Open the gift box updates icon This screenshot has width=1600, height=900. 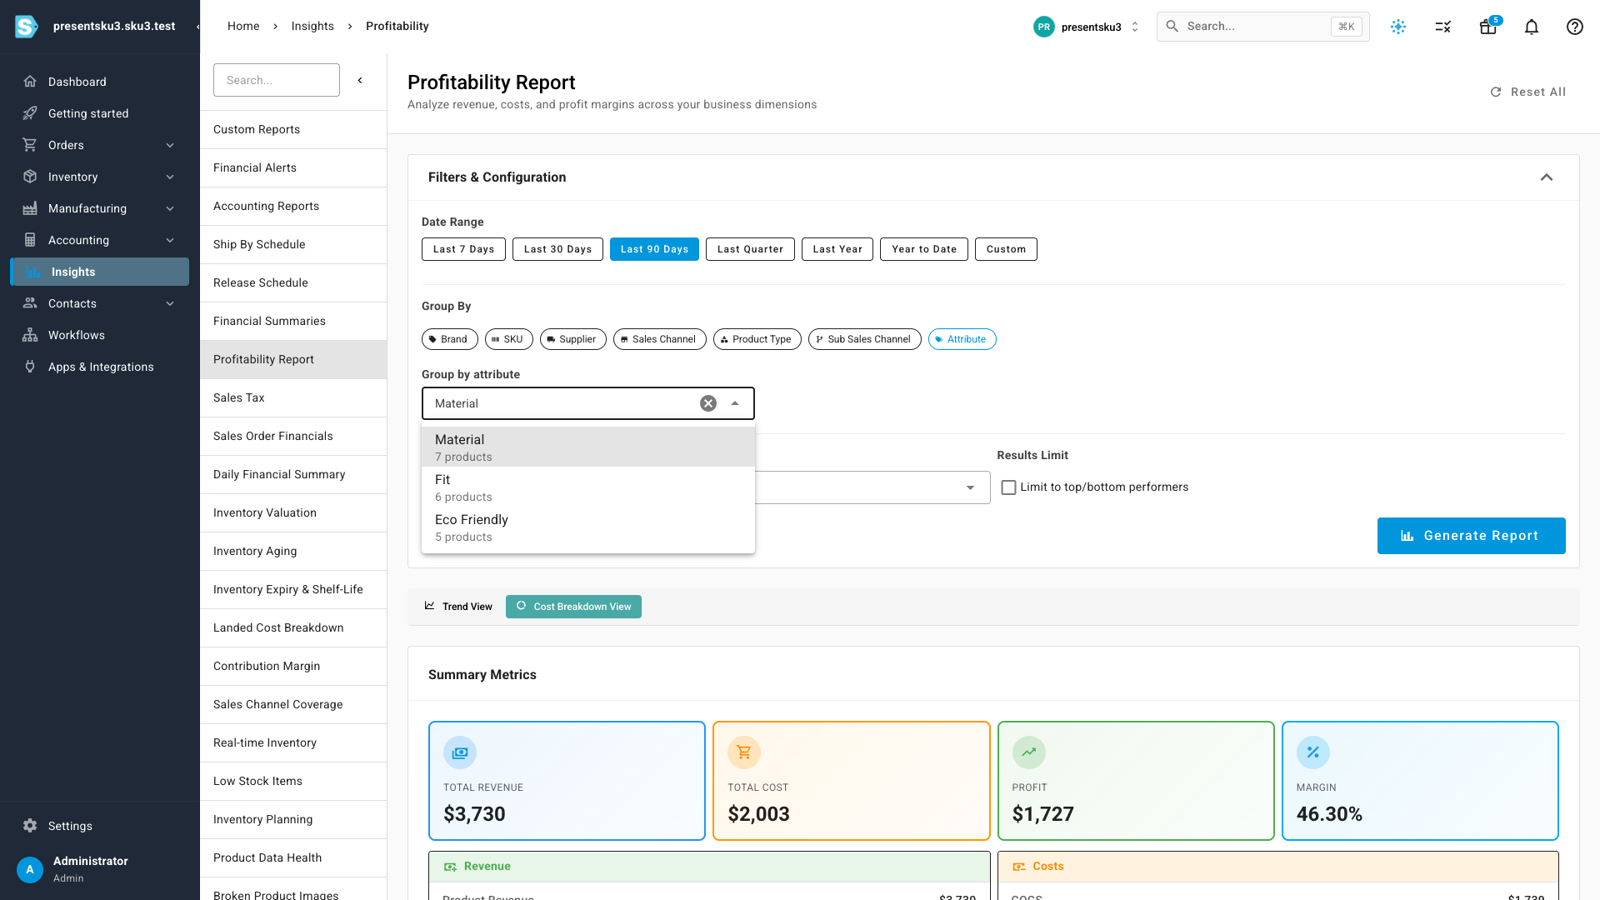click(1488, 27)
